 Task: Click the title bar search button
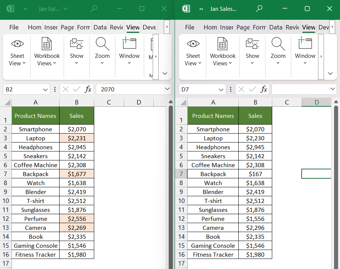(93, 8)
